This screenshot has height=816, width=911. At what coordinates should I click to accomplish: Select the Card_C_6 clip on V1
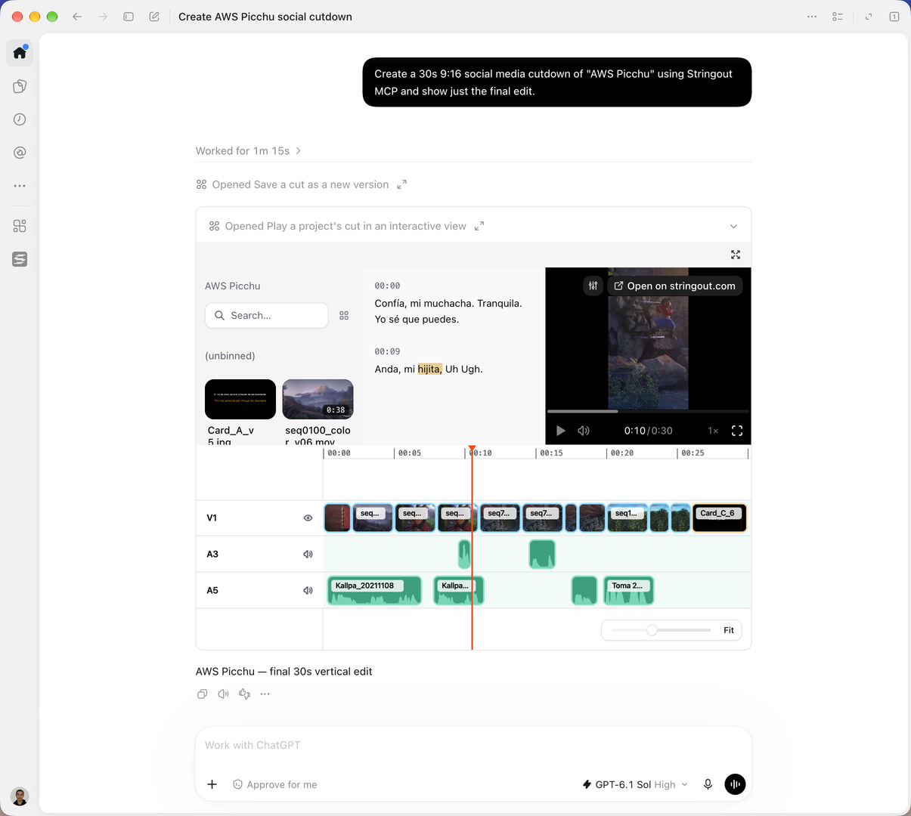[719, 518]
